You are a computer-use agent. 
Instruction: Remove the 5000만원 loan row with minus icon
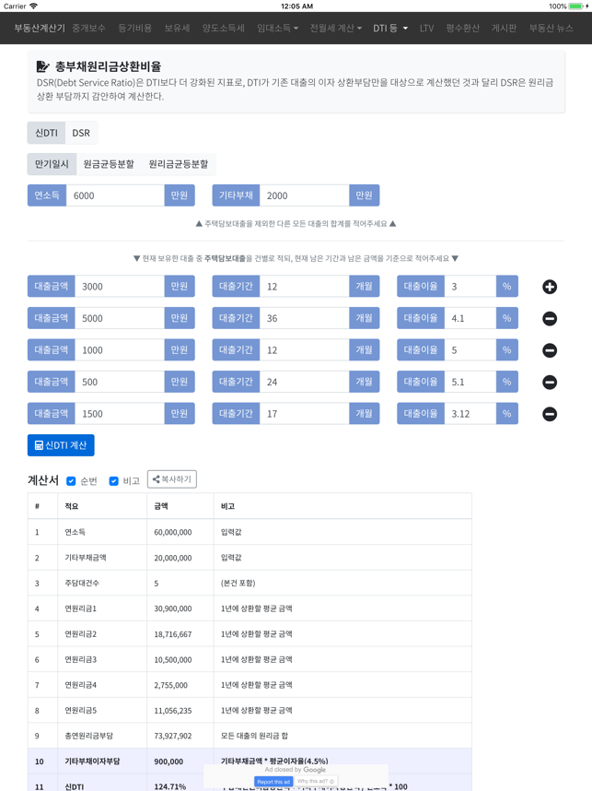(550, 319)
